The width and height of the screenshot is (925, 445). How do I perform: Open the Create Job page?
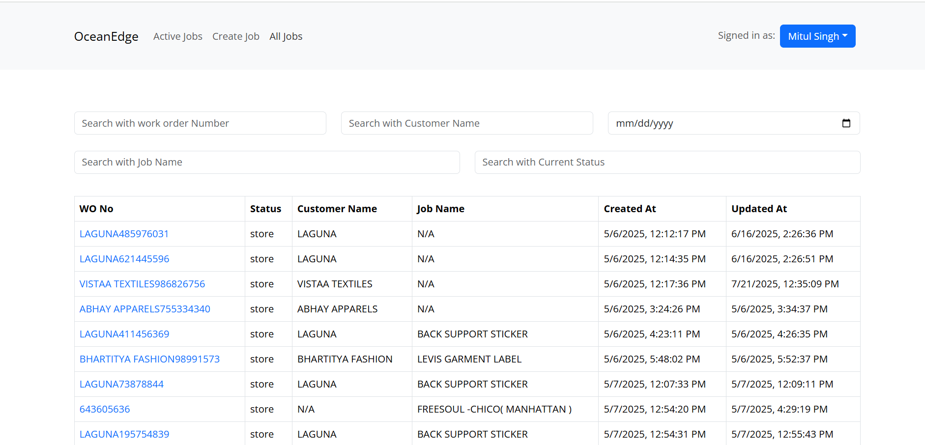pos(235,36)
